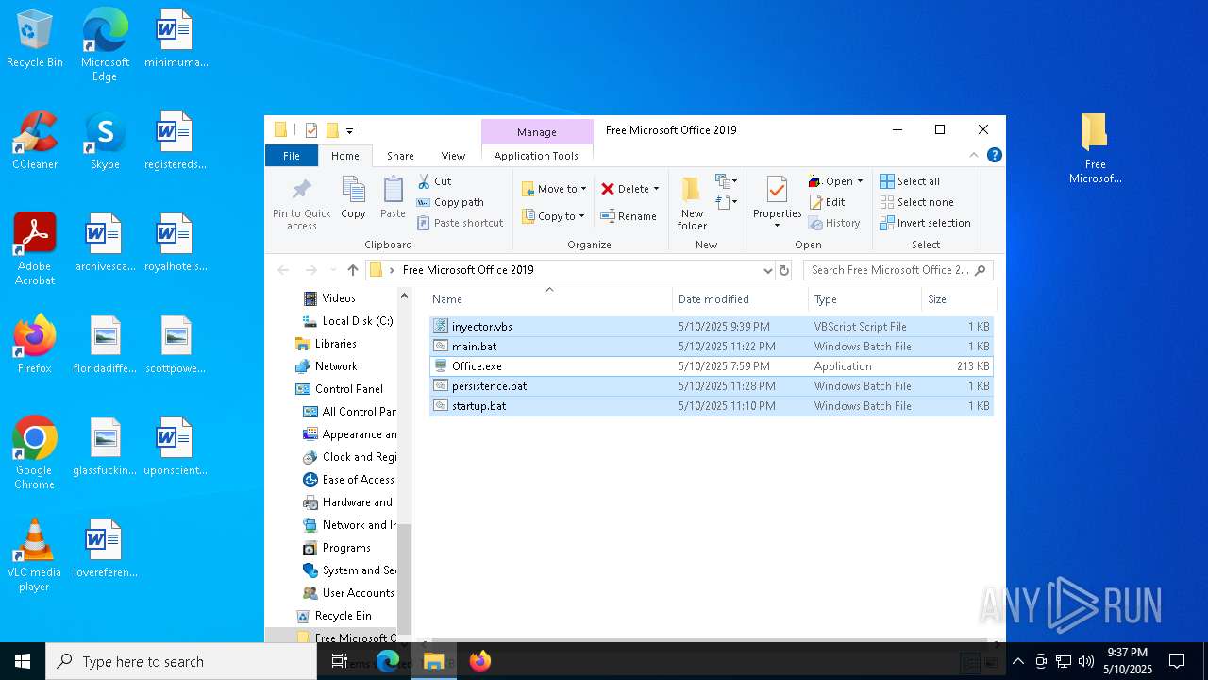Viewport: 1208px width, 680px height.
Task: Click the Windows Start button
Action: click(x=23, y=661)
